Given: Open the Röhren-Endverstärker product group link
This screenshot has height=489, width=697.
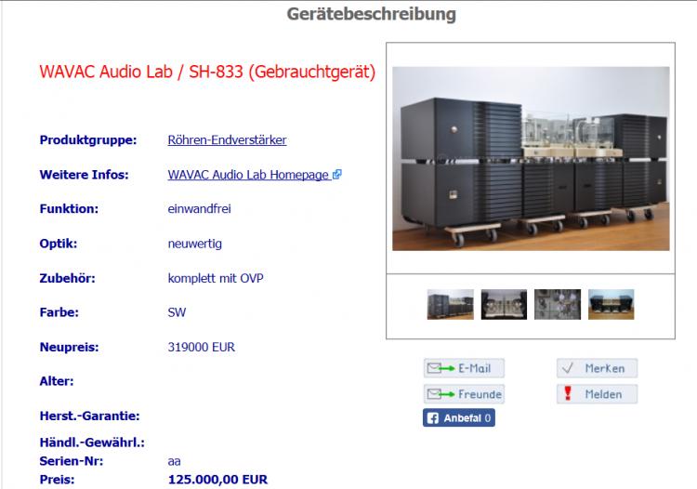Looking at the screenshot, I should (x=227, y=140).
